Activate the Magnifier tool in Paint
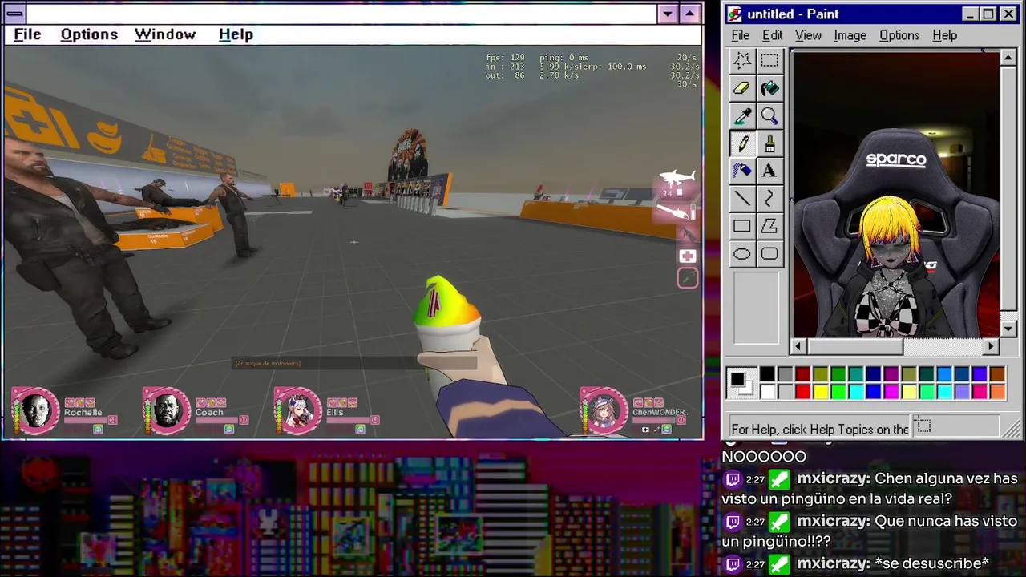This screenshot has height=577, width=1026. [769, 116]
